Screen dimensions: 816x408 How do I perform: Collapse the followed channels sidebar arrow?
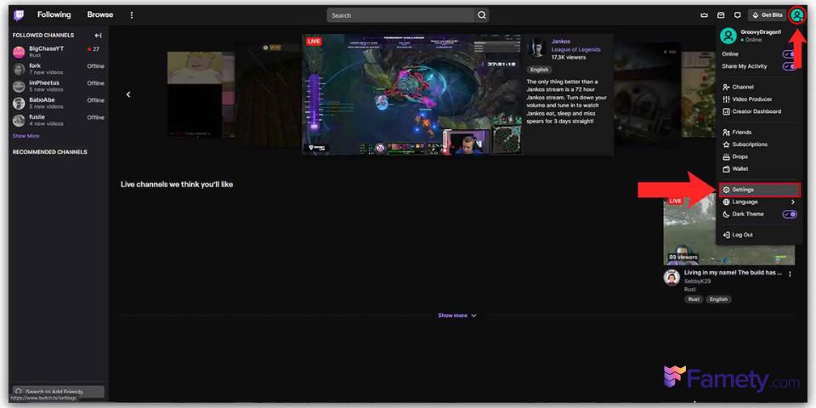coord(98,36)
